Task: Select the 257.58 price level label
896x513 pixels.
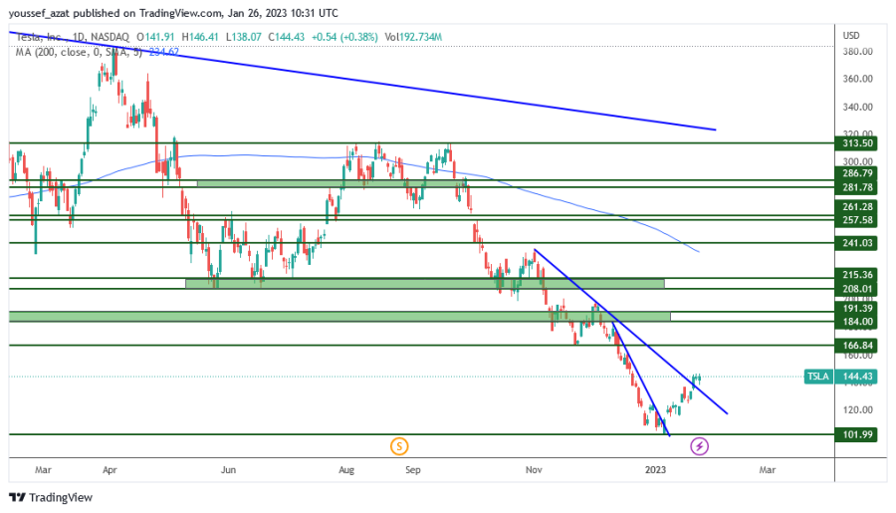Action: point(858,220)
